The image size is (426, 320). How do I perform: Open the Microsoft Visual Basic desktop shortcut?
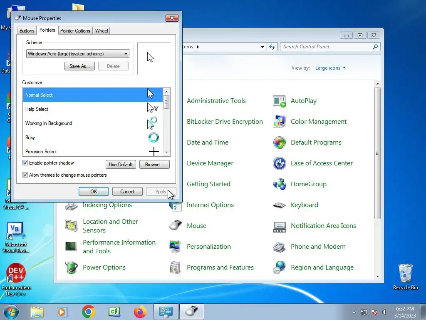pos(16,237)
